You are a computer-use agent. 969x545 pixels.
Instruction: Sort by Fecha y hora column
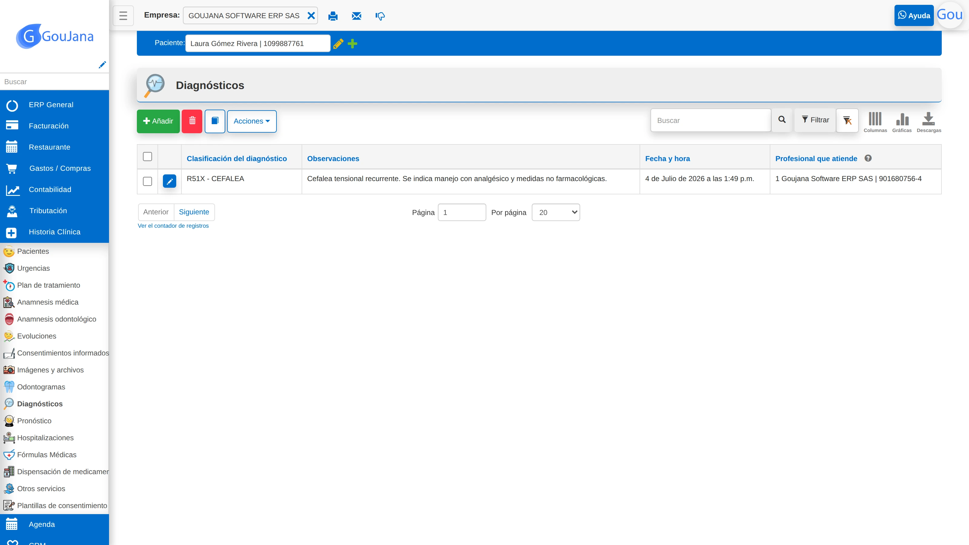(667, 159)
